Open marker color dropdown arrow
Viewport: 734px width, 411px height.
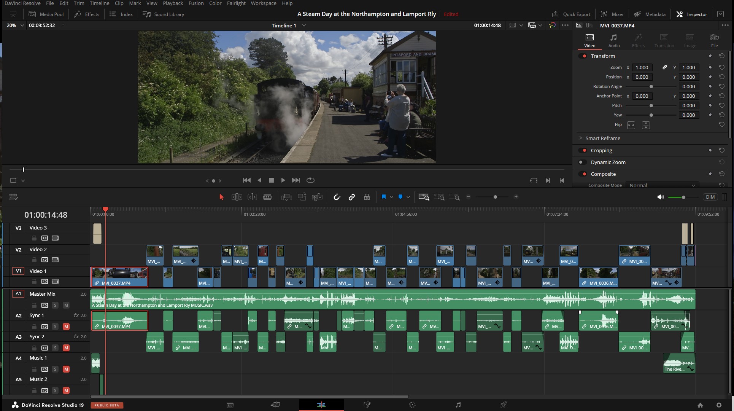[x=408, y=197]
